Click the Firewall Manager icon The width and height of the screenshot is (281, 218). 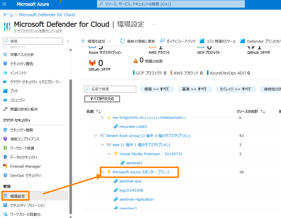pyautogui.click(x=5, y=166)
